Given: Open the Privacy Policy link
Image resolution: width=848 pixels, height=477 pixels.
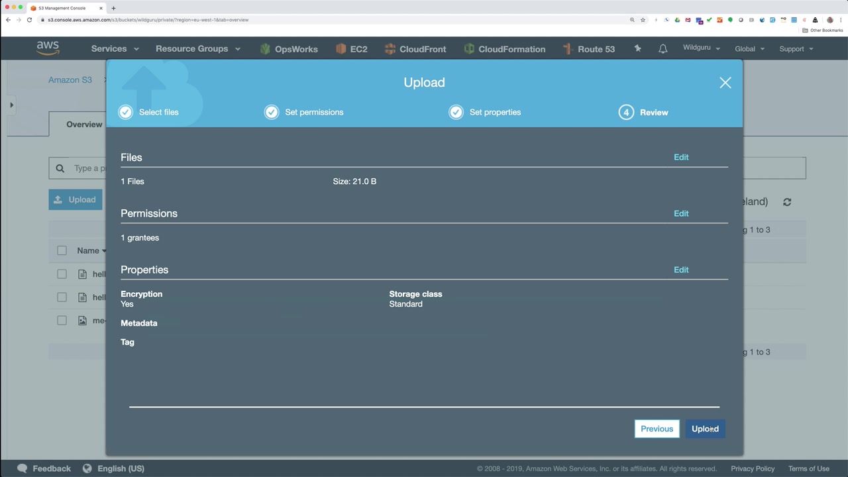Looking at the screenshot, I should (x=753, y=468).
